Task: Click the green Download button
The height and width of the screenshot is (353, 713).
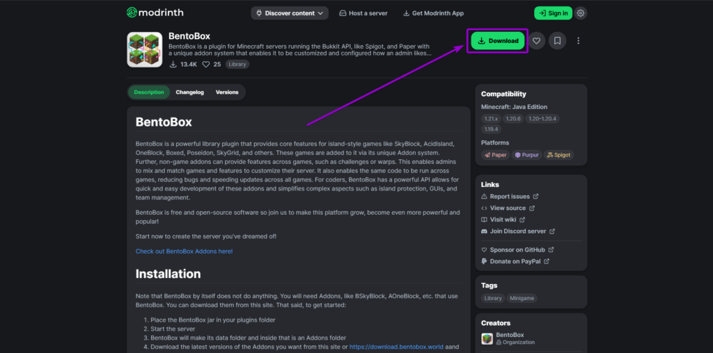Action: (498, 41)
